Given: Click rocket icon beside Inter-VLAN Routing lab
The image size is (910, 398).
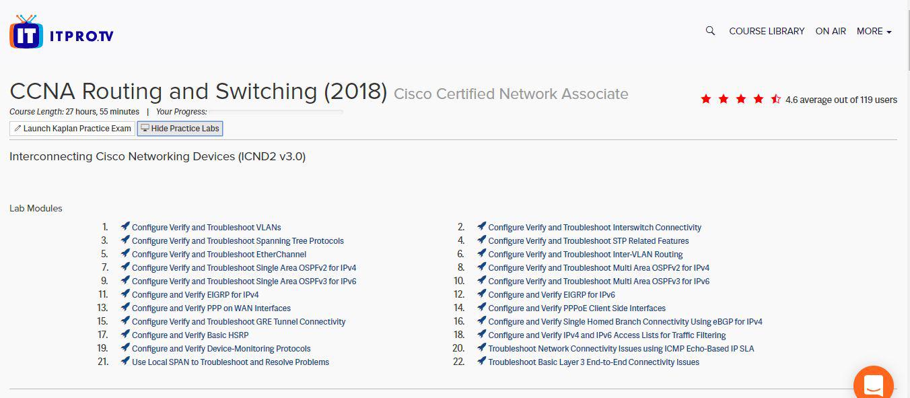Looking at the screenshot, I should 481,254.
